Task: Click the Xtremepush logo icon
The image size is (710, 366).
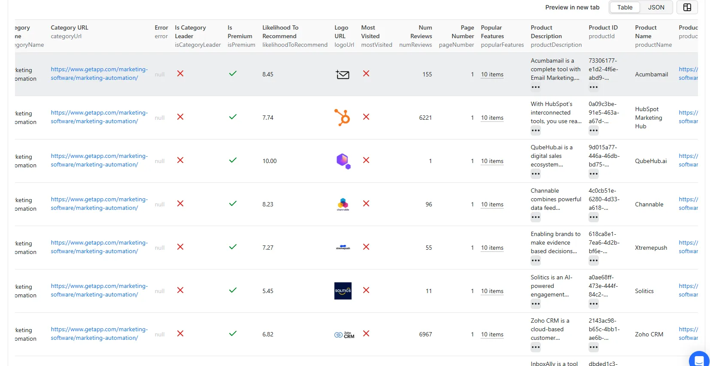Action: tap(343, 248)
